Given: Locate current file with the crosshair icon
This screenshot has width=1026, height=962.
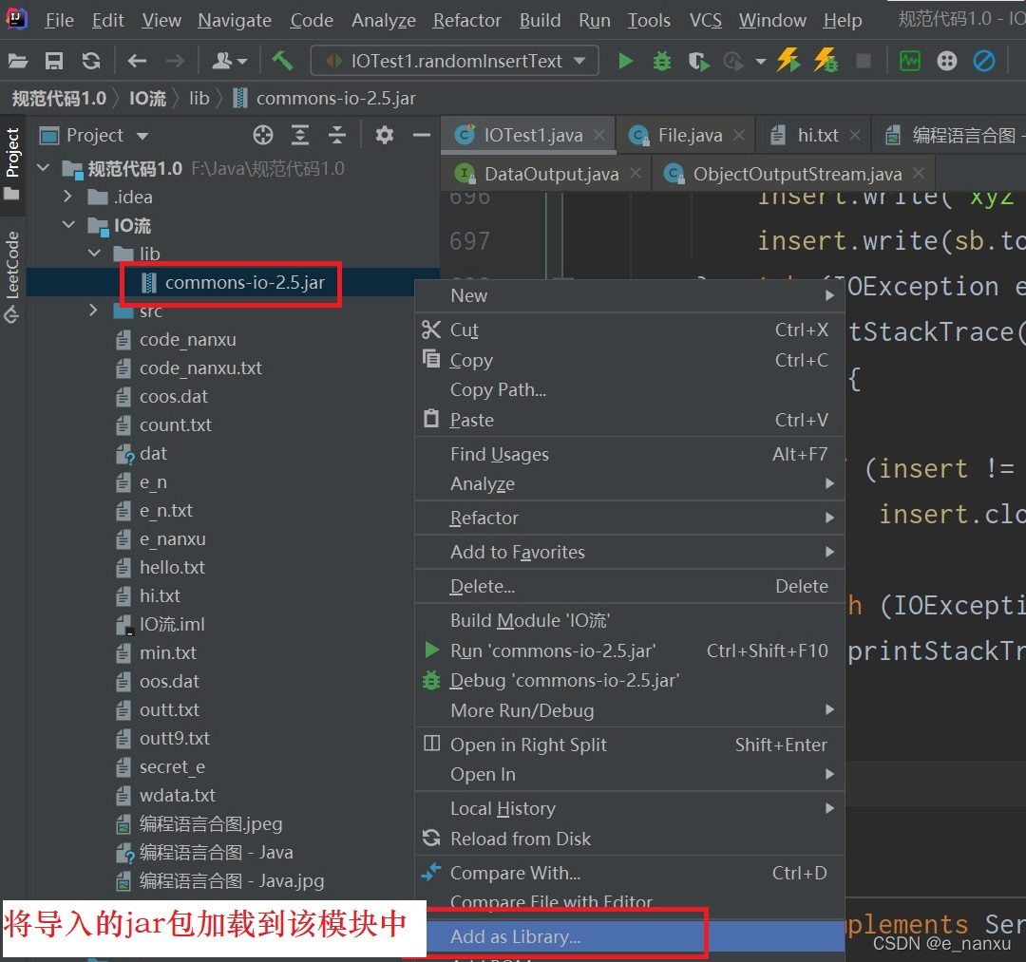Looking at the screenshot, I should 263,136.
